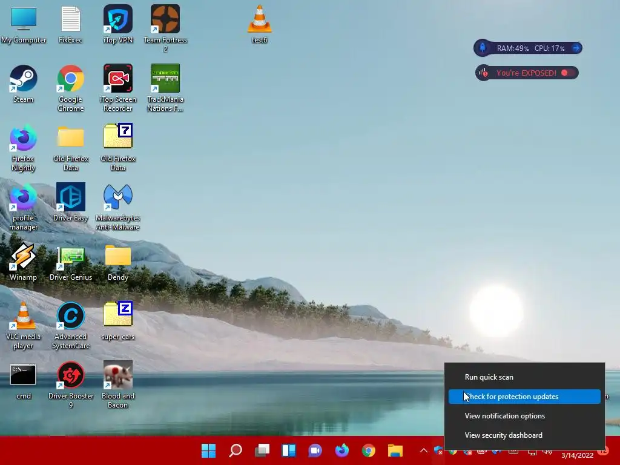
Task: Open taskbar Search
Action: tap(236, 450)
